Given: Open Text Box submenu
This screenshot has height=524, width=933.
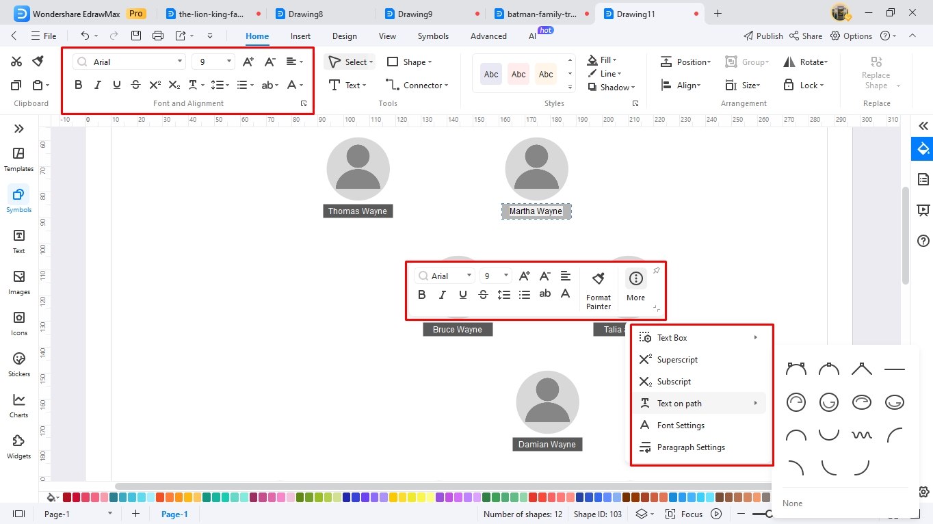Looking at the screenshot, I should pyautogui.click(x=698, y=338).
